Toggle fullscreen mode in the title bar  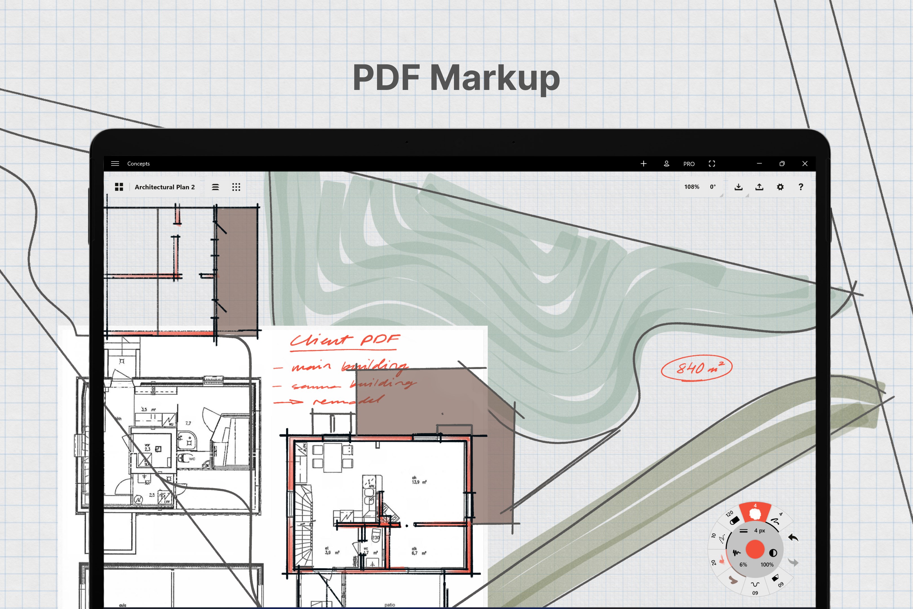point(712,164)
